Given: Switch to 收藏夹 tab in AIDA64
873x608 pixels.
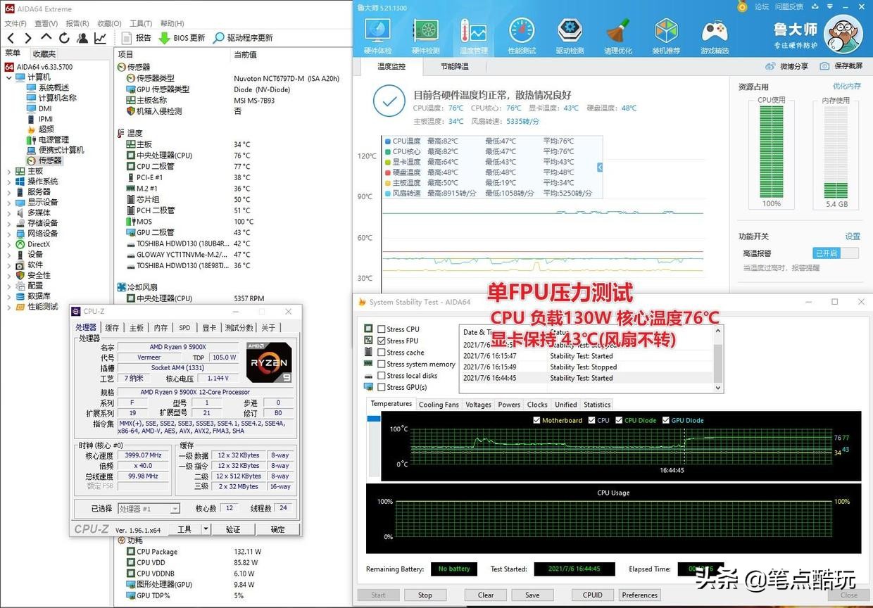Looking at the screenshot, I should [44, 54].
